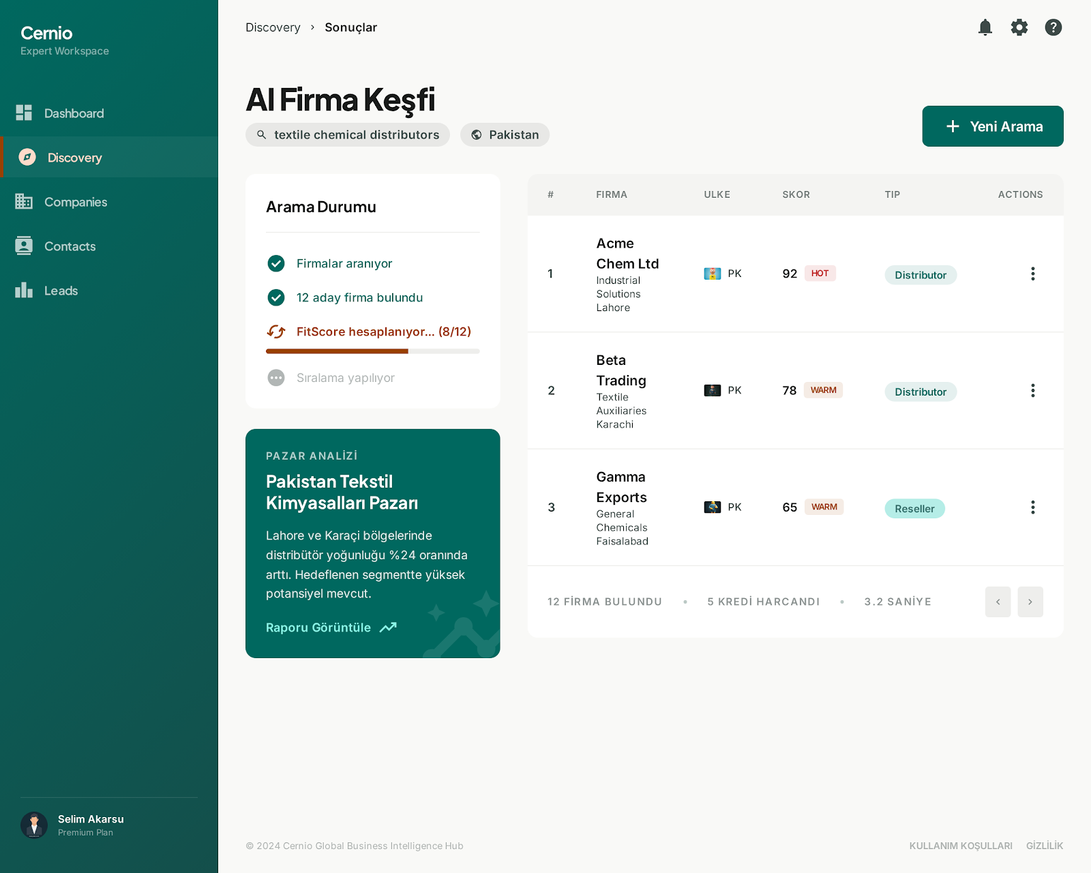Go to the next results page arrow
Viewport: 1091px width, 873px height.
[1030, 602]
